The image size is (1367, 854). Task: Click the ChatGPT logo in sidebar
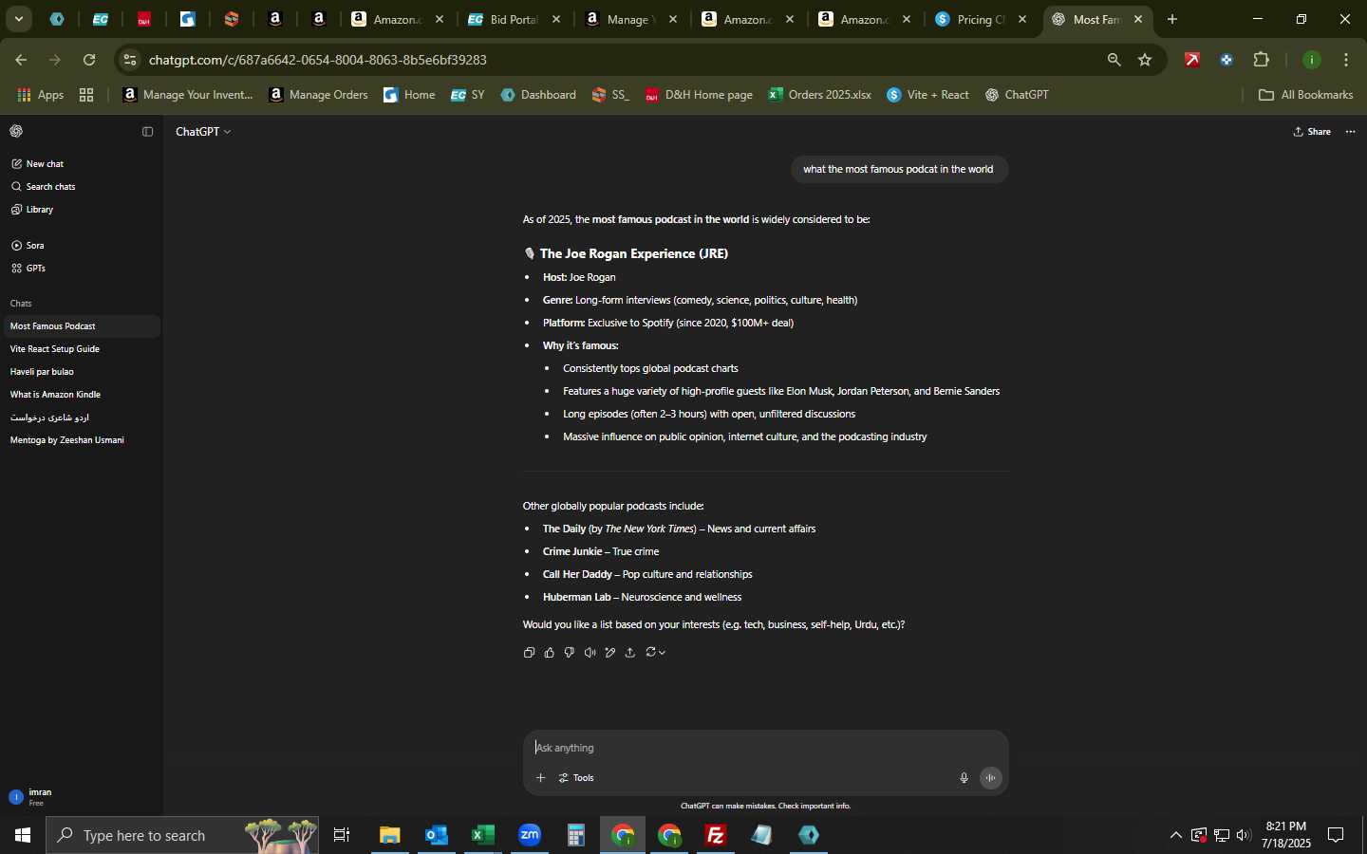tap(16, 132)
